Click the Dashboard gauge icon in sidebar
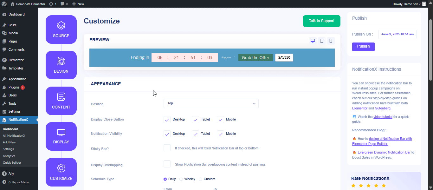Image resolution: width=433 pixels, height=190 pixels. click(4, 14)
